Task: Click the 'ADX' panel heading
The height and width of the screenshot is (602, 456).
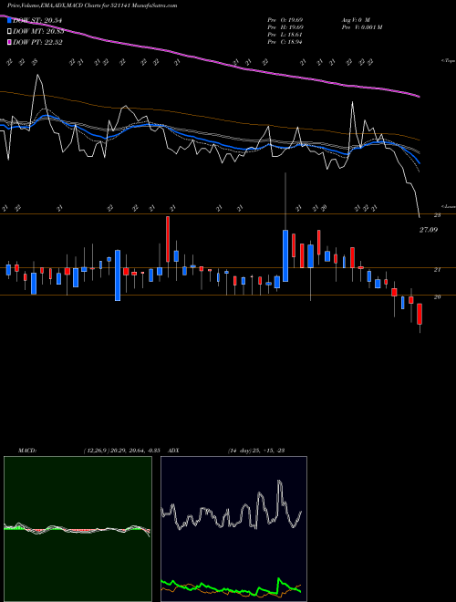Action: 174,451
